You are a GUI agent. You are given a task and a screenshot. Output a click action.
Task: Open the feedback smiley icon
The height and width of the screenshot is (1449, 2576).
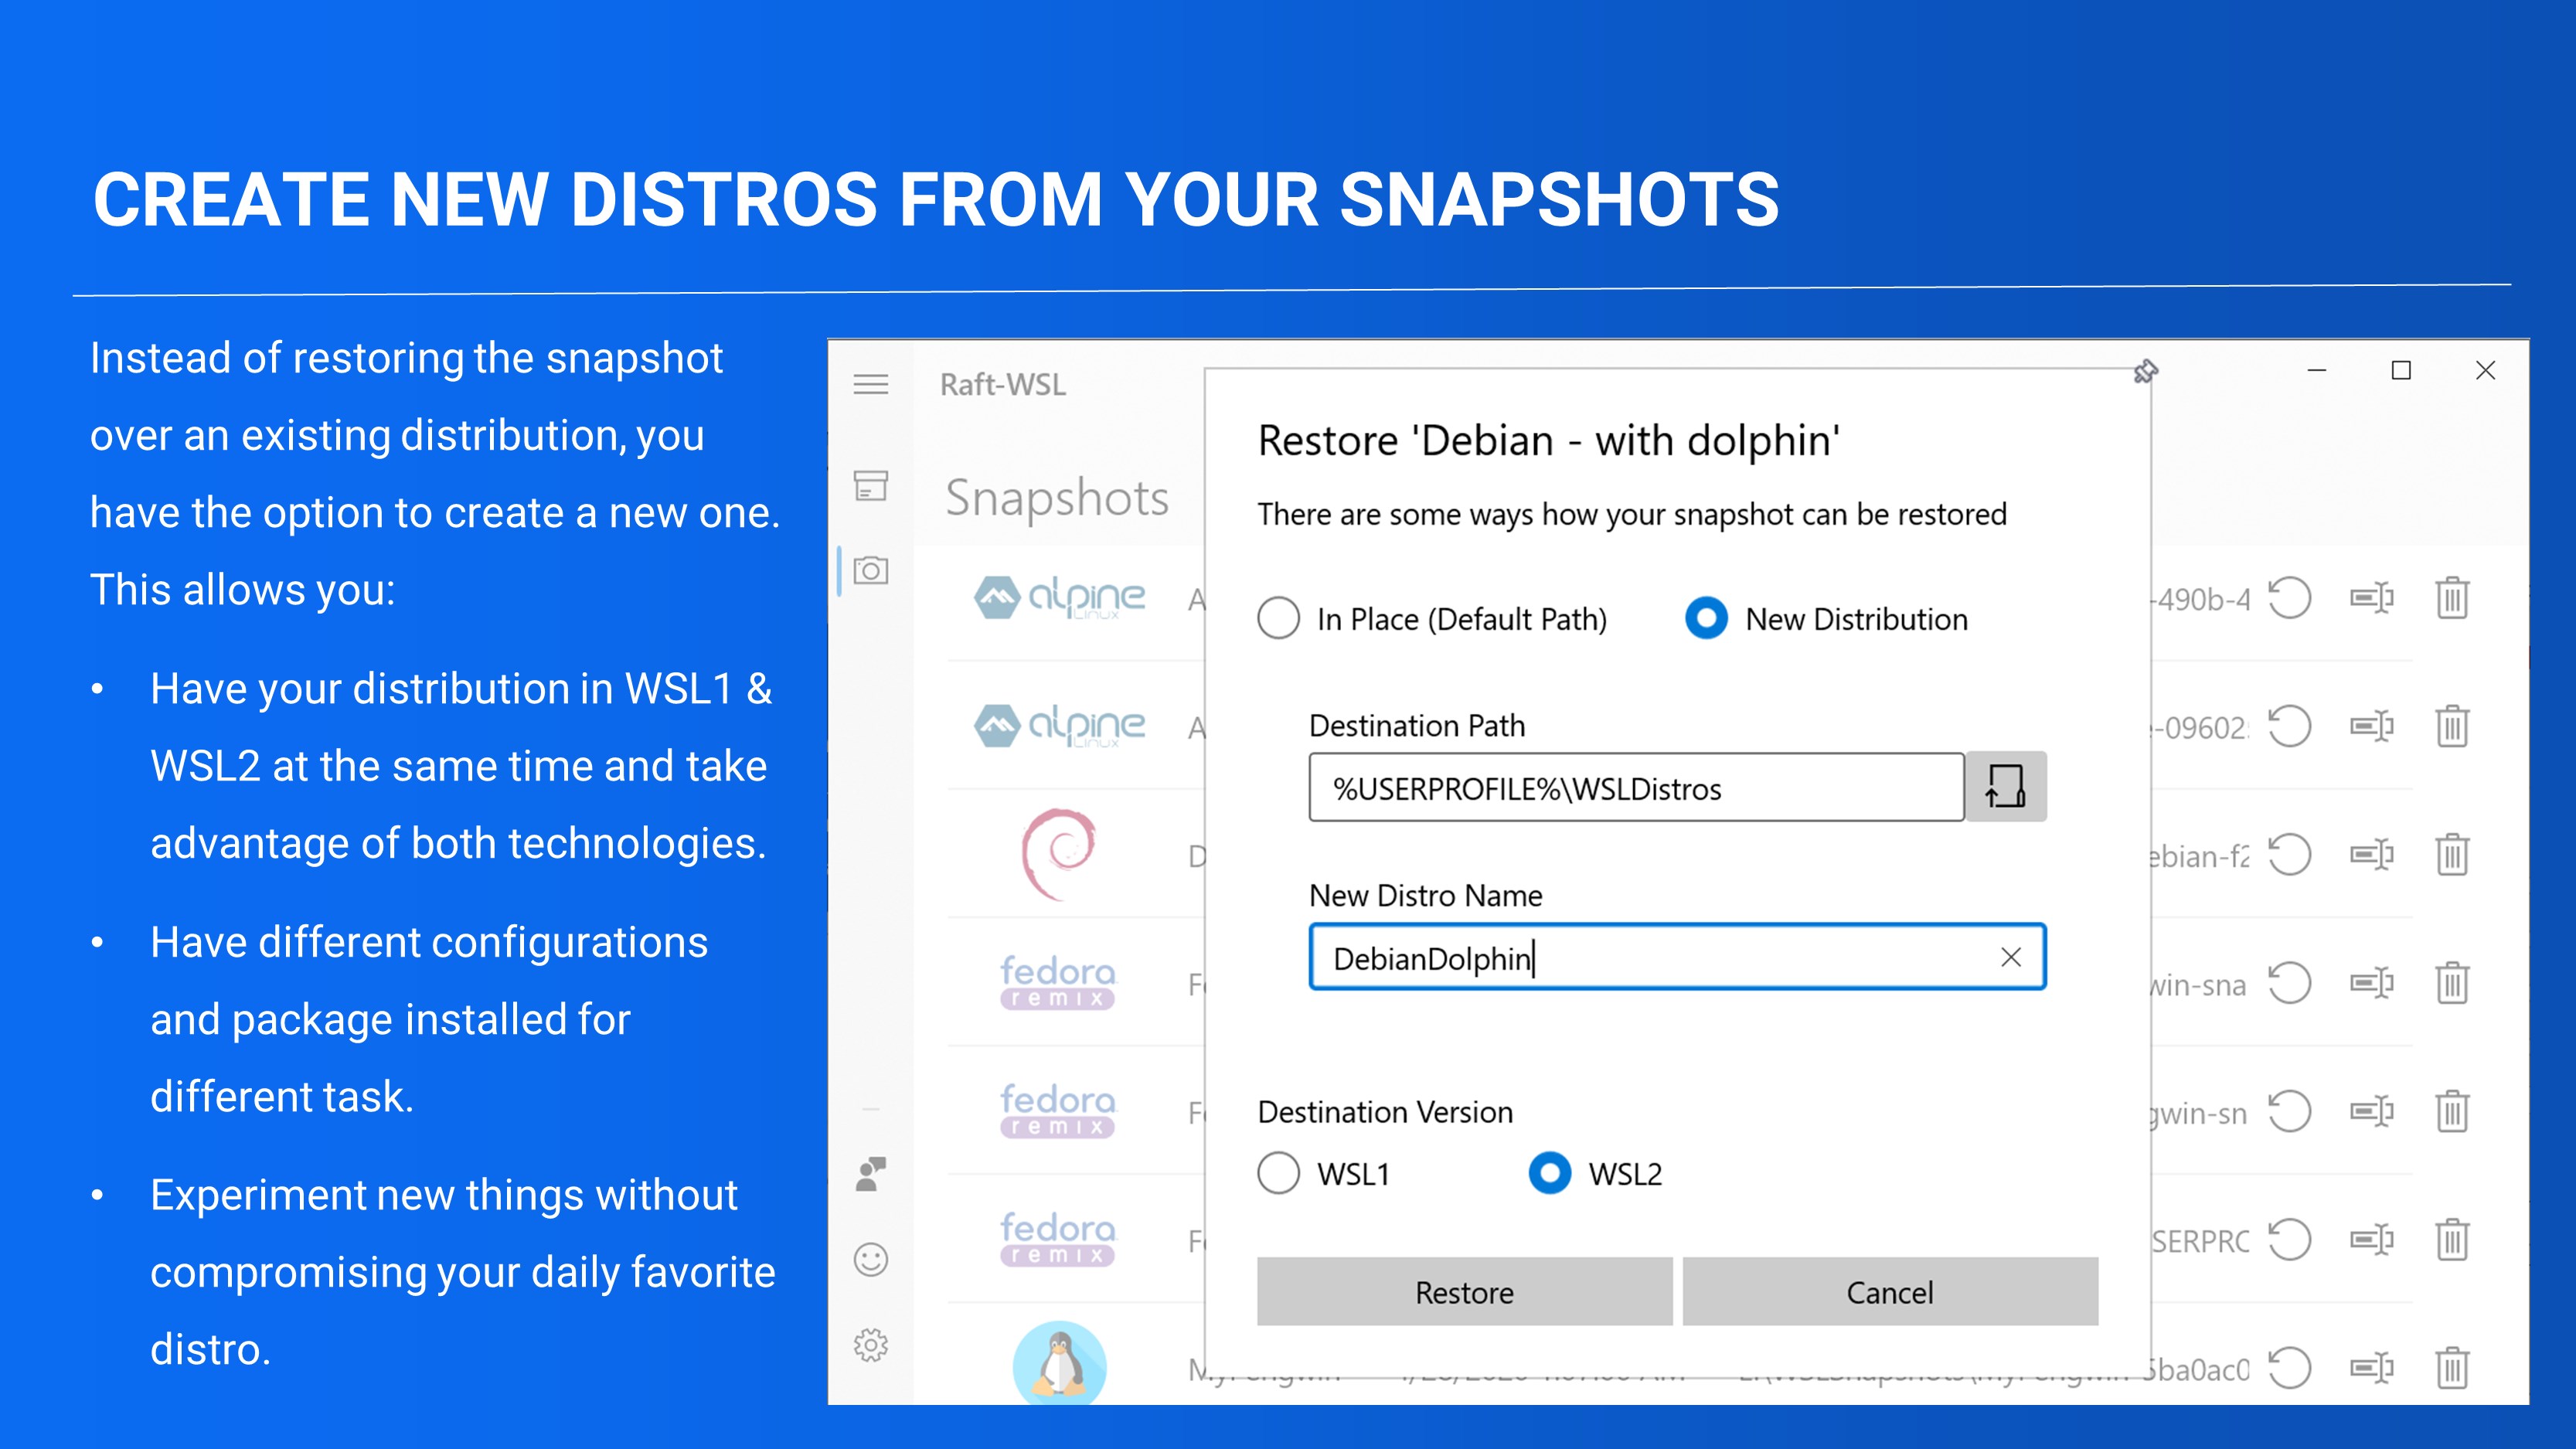[870, 1259]
